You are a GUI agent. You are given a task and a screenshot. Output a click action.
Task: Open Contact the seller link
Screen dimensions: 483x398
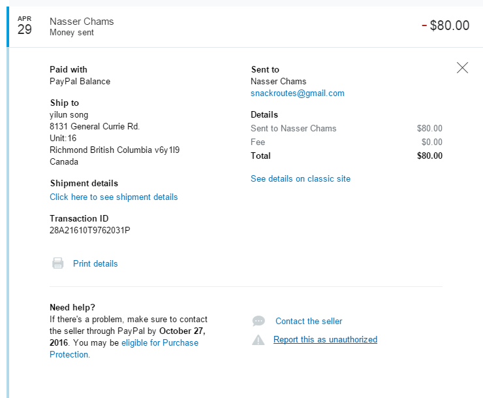(309, 321)
